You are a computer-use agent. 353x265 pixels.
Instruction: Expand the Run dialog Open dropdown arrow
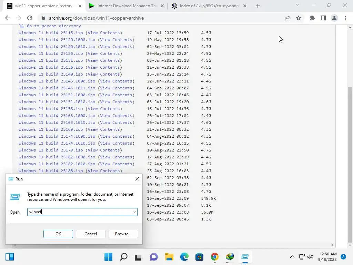point(134,212)
